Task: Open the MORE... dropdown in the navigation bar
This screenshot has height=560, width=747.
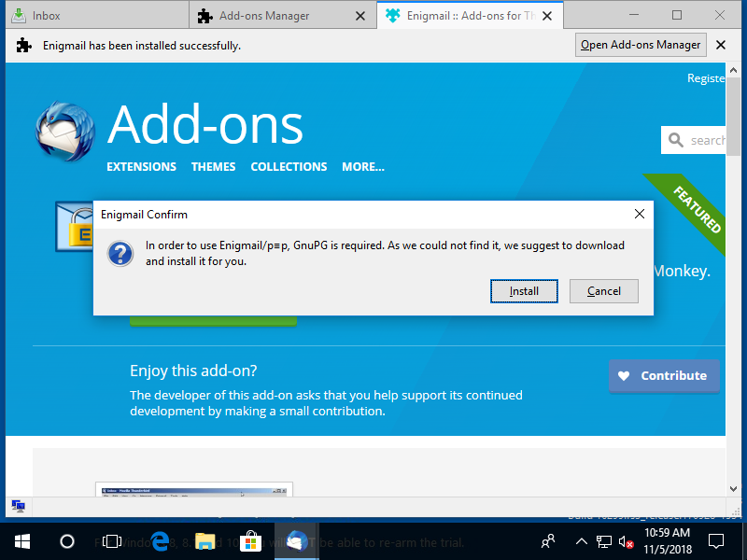Action: (x=362, y=166)
